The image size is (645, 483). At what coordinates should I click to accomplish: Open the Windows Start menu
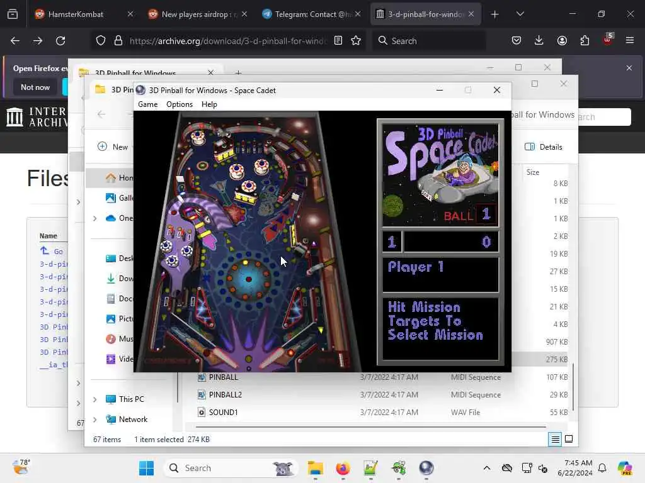[x=146, y=468]
